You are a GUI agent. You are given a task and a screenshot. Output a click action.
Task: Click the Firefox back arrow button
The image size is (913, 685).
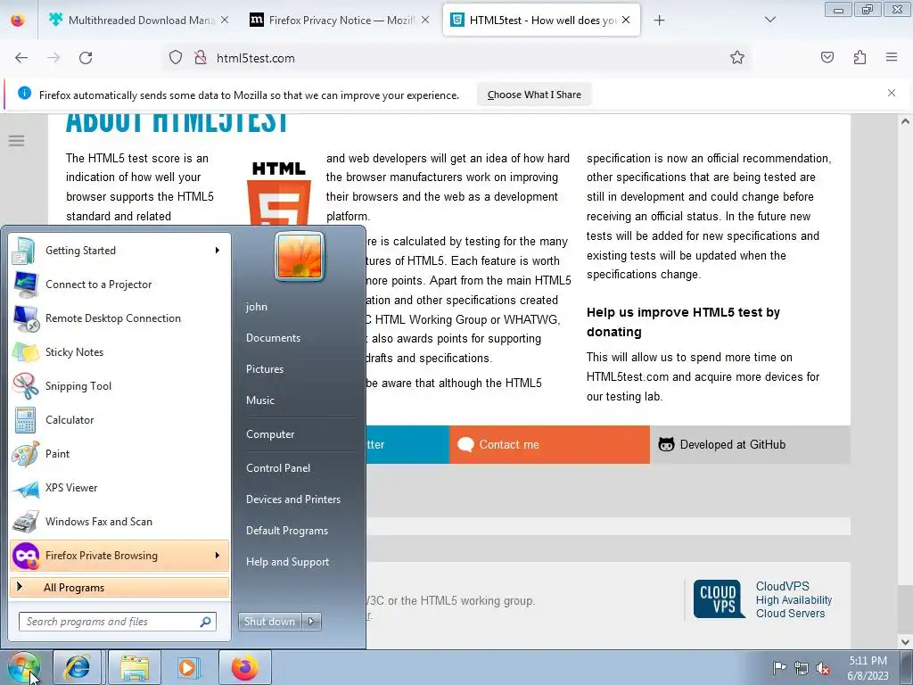click(21, 58)
